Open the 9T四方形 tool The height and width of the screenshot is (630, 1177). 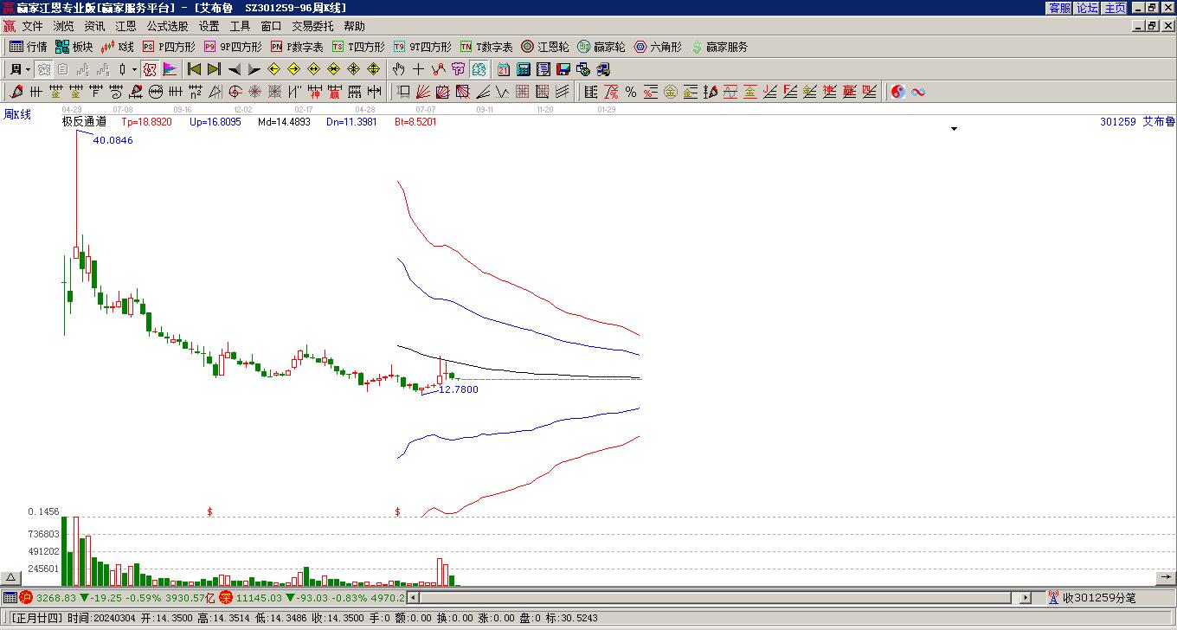pyautogui.click(x=422, y=47)
